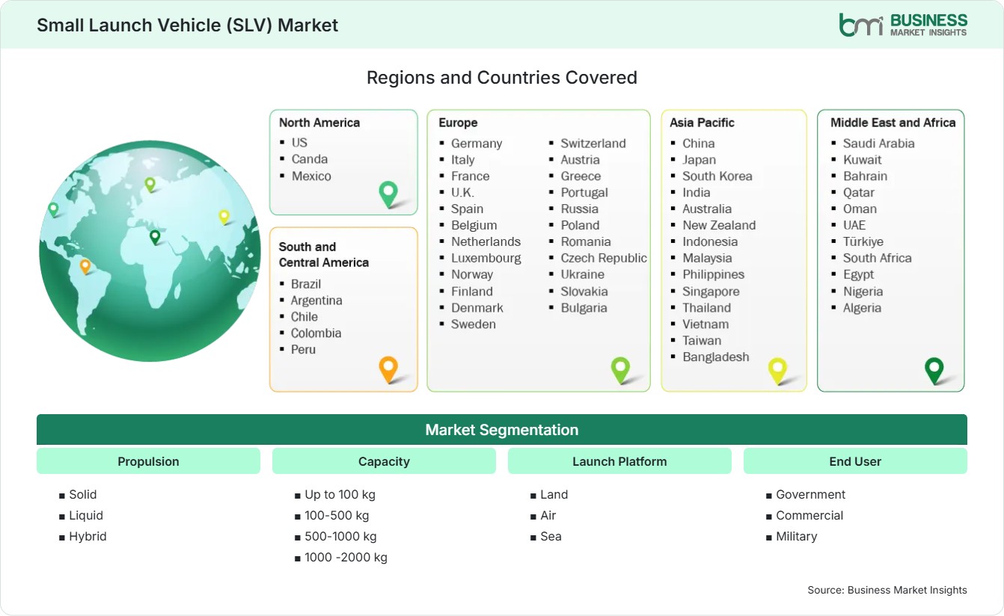Click the light green pin in the Europe card
Image resolution: width=1004 pixels, height=616 pixels.
click(620, 369)
